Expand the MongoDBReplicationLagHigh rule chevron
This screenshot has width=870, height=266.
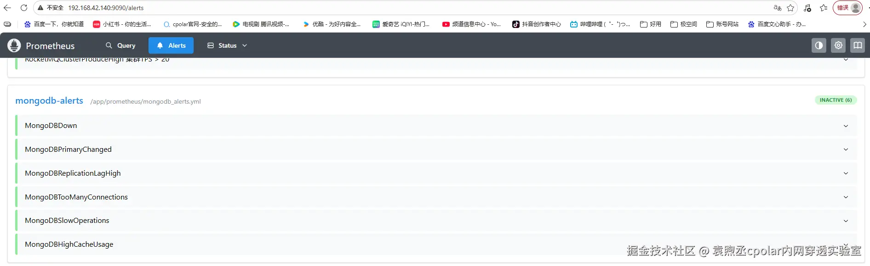846,173
